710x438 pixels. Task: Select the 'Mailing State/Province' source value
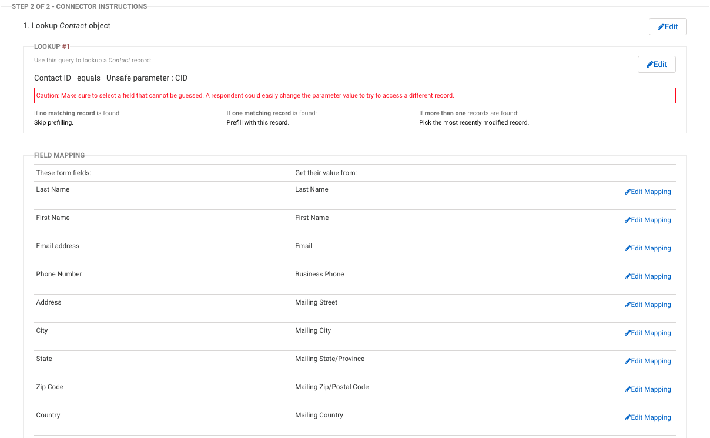coord(330,359)
